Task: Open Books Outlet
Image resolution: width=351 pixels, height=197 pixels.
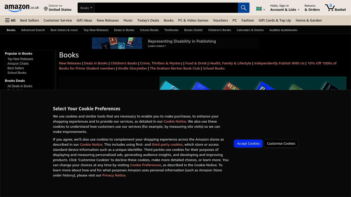Action: pos(193,30)
